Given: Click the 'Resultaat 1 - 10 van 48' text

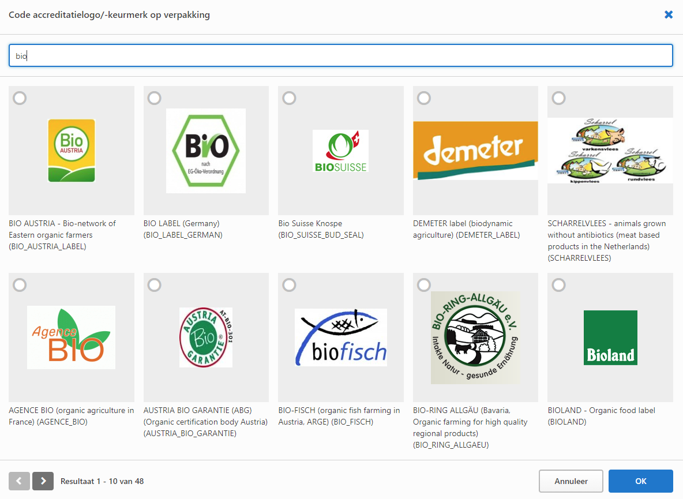Looking at the screenshot, I should pos(102,481).
